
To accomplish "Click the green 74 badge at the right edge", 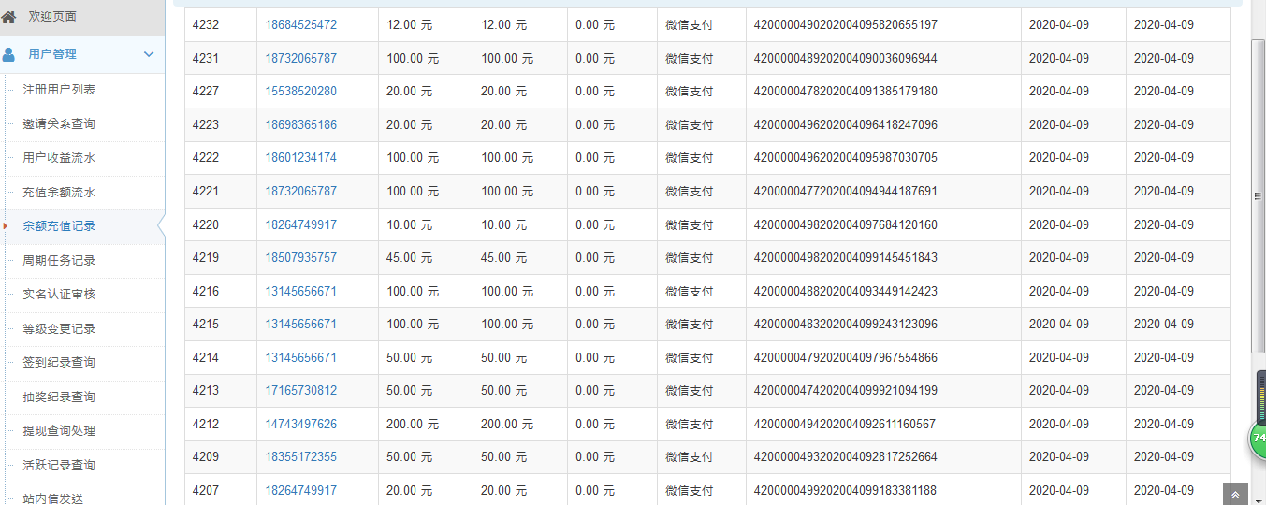I will coord(1259,438).
